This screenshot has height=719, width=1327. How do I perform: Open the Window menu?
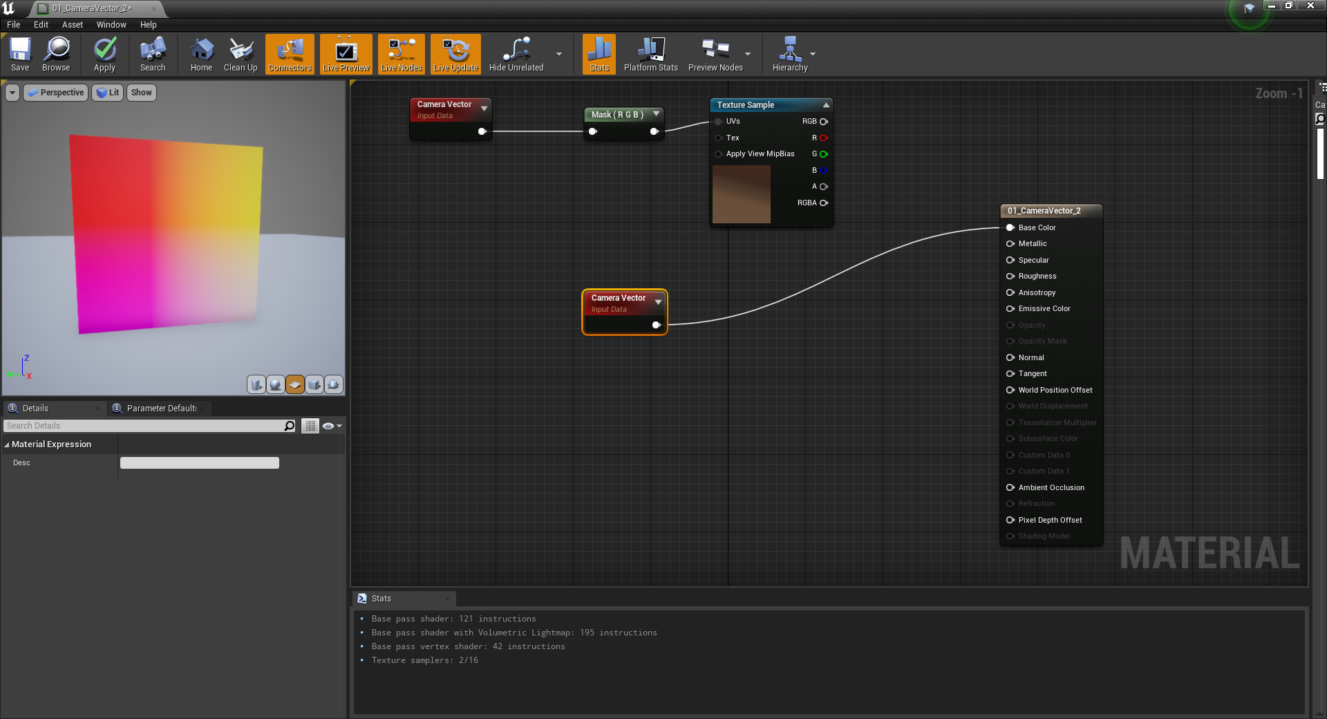coord(111,24)
